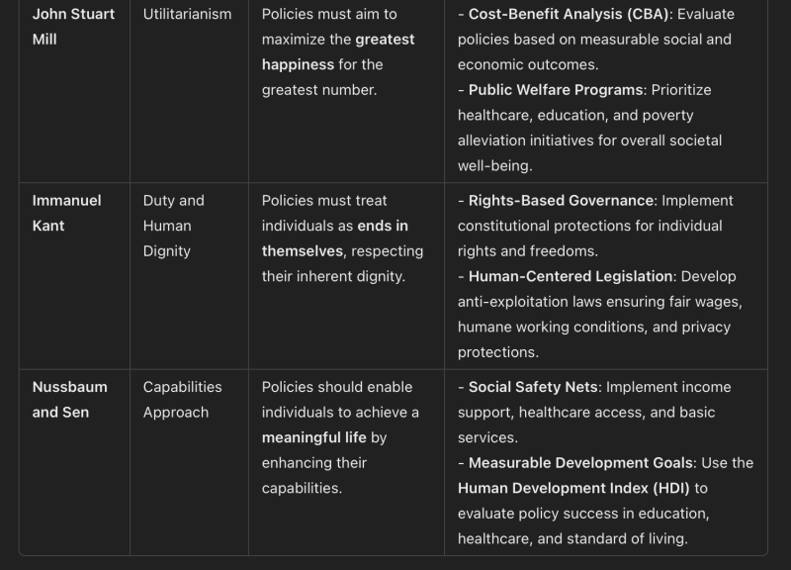Click the bold 'meaningful life' text
Viewport: 791px width, 570px height.
point(313,437)
